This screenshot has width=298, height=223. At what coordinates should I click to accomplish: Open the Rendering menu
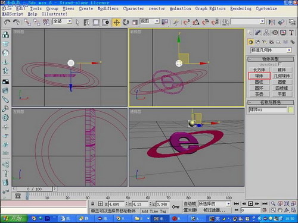click(x=241, y=8)
